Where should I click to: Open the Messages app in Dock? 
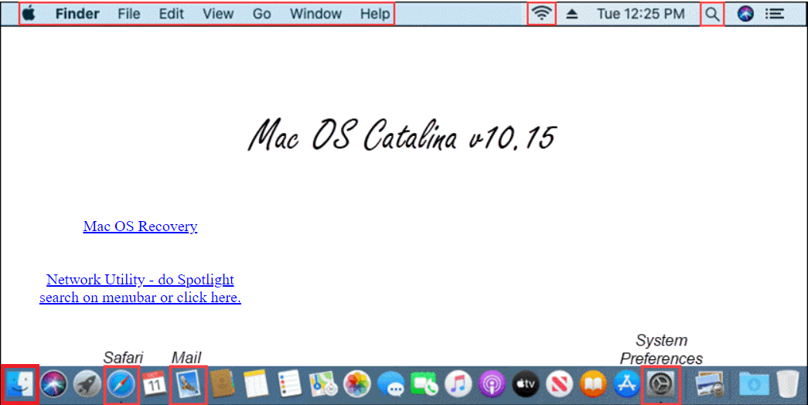pos(390,384)
